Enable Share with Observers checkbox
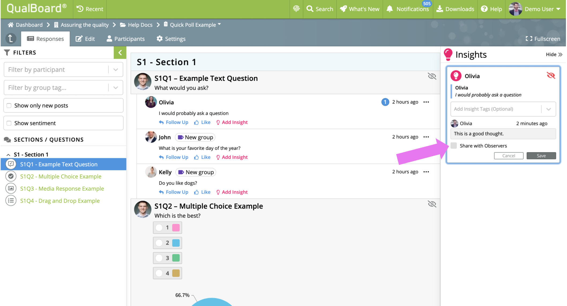Viewport: 567px width, 306px height. 454,146
